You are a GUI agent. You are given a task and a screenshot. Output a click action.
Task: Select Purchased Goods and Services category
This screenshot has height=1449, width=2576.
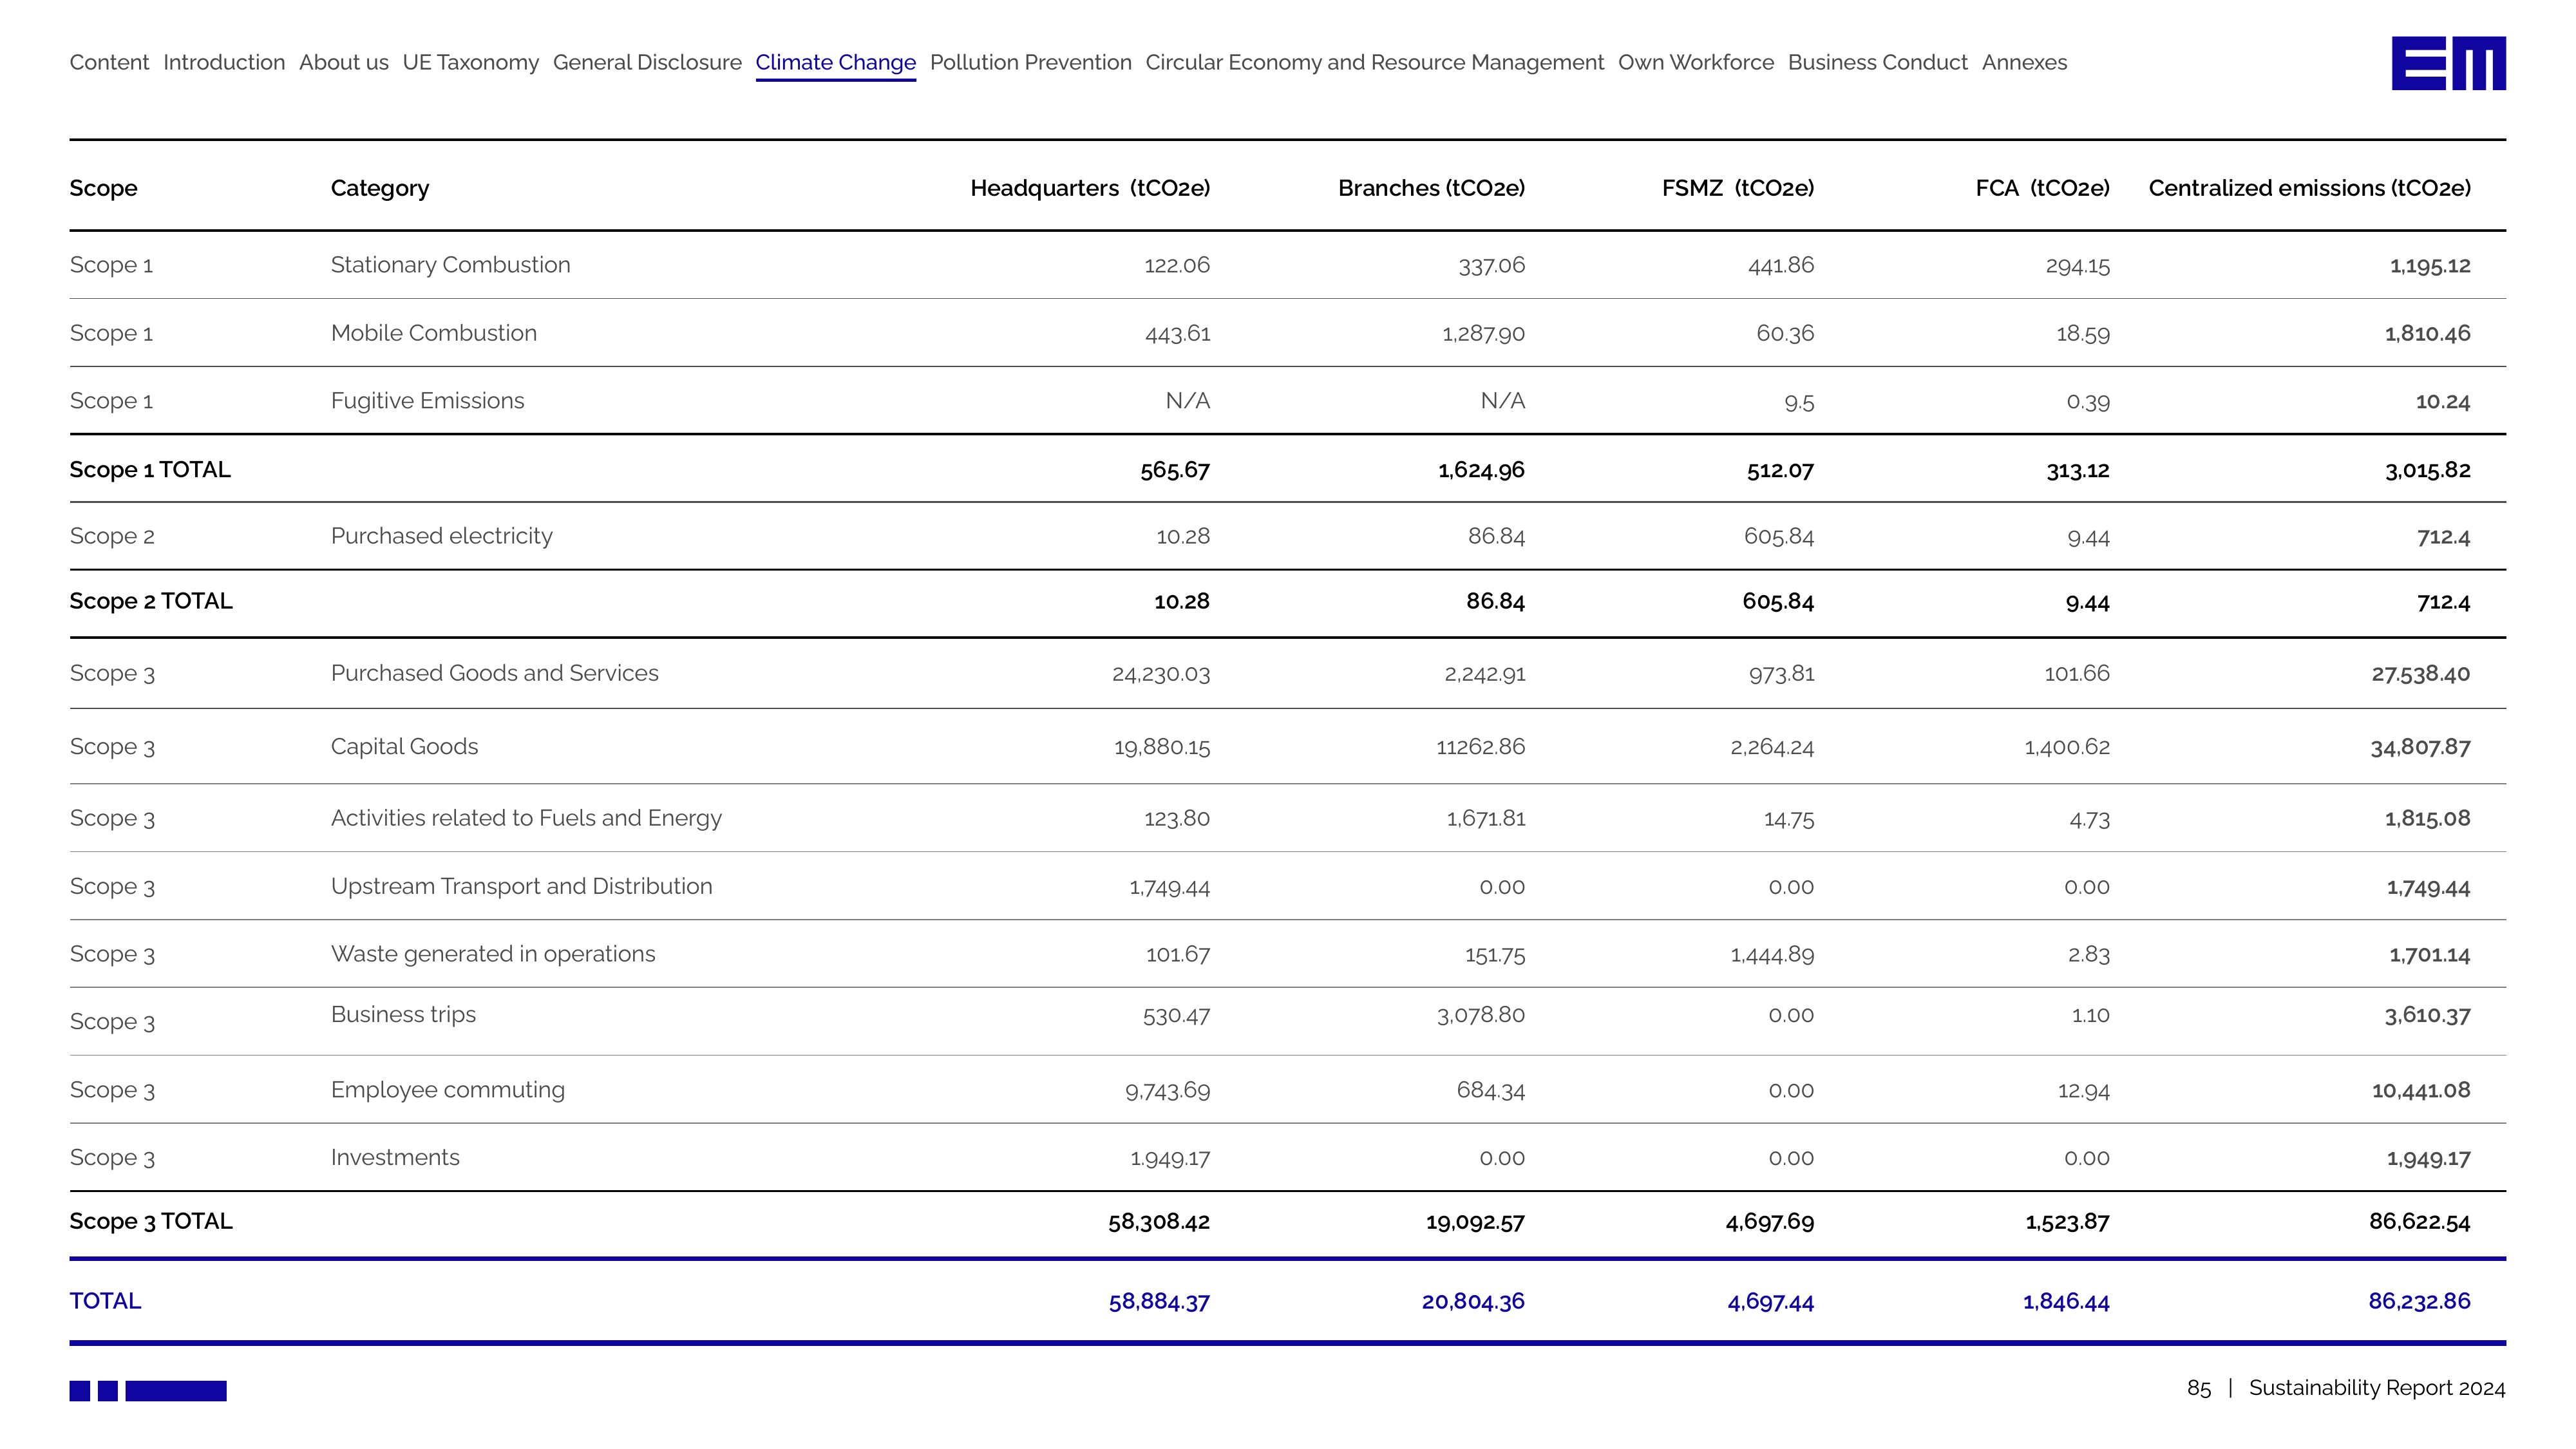pos(495,673)
